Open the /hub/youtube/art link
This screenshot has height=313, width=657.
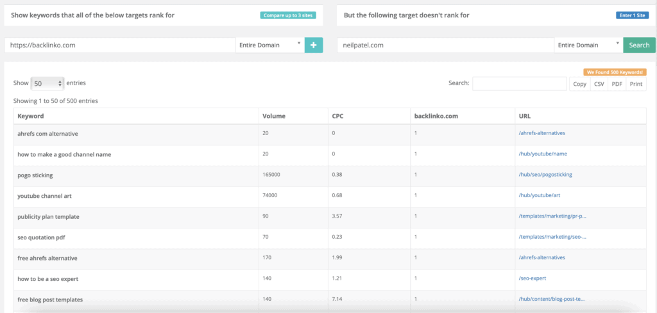[x=539, y=196]
